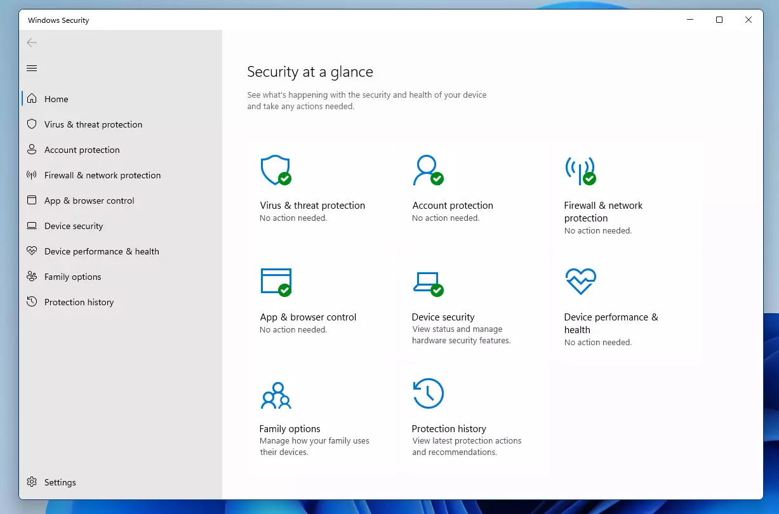Click 'No action needed.' under Account protection
The image size is (779, 514).
pos(446,218)
